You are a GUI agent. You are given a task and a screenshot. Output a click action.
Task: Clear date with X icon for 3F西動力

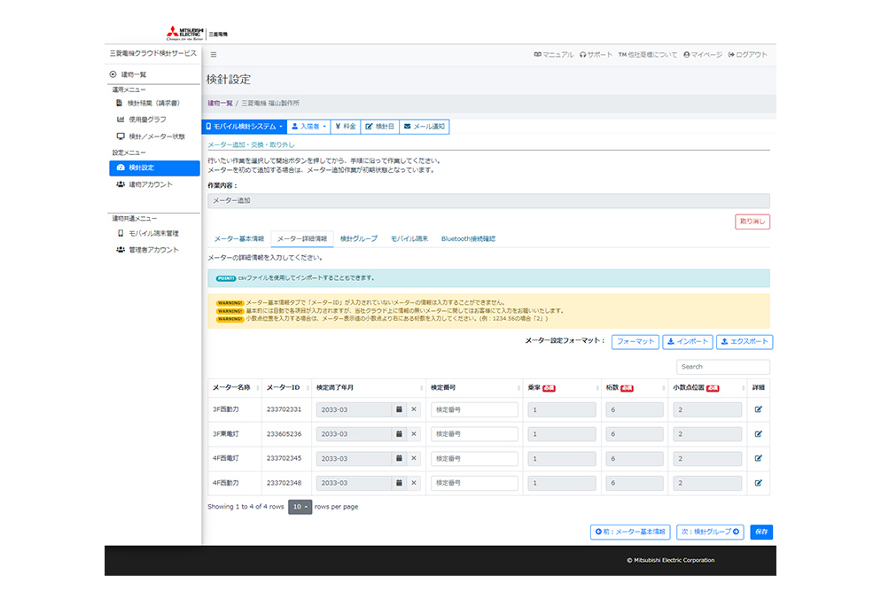pos(413,409)
